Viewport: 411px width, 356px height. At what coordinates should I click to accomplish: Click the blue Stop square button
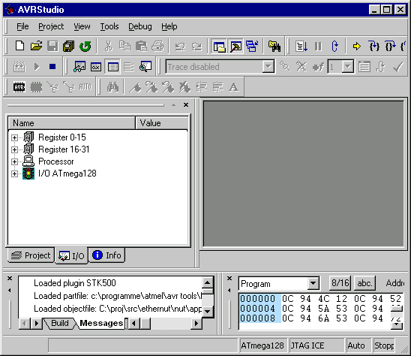click(52, 67)
